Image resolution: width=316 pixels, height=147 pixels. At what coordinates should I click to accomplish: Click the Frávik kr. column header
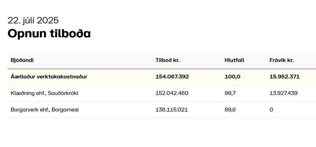click(x=282, y=60)
